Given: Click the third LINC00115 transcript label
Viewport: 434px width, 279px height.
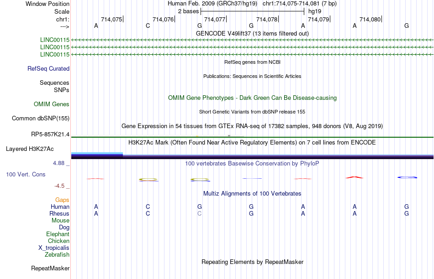Looking at the screenshot, I should point(55,54).
